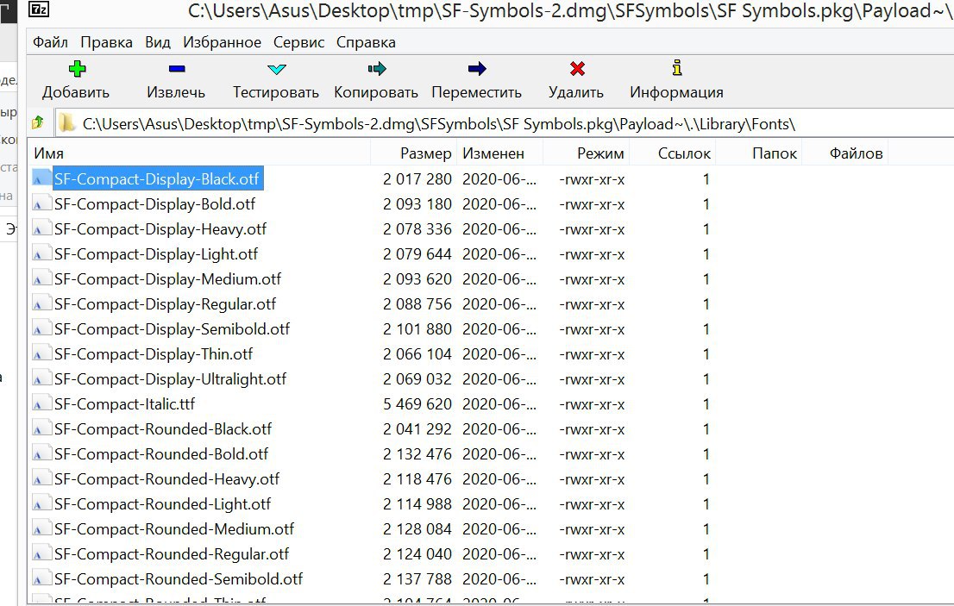Click size value 5 469 620
The image size is (954, 606).
[x=417, y=404]
